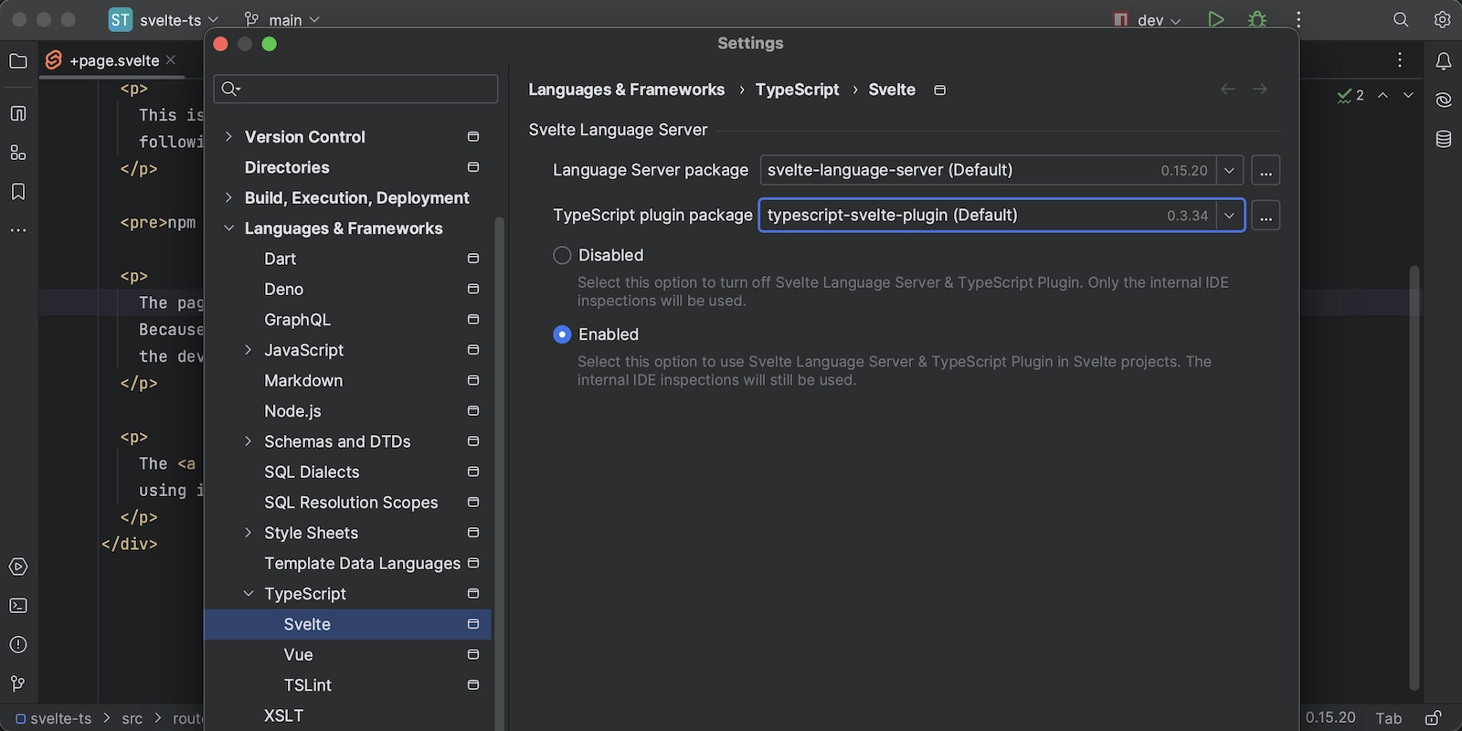Open the main branch dropdown
Screen dimensions: 1462x731
[x=282, y=19]
